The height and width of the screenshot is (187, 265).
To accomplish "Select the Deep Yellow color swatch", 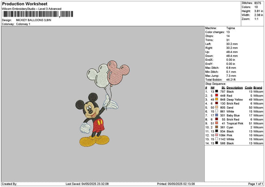I will point(216,99).
